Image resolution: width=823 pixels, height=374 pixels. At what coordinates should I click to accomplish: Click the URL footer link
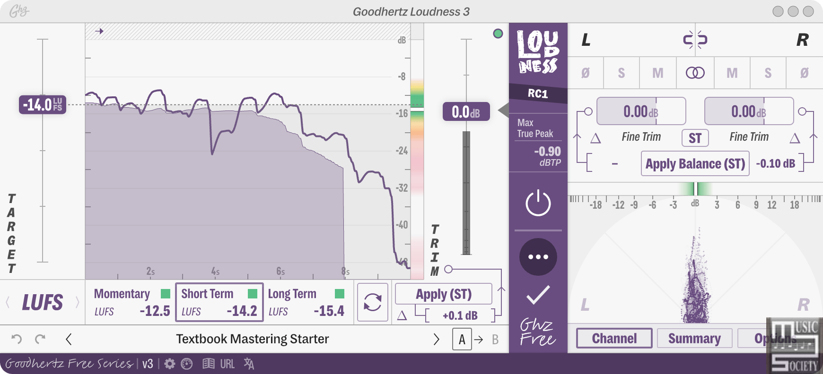coord(227,364)
